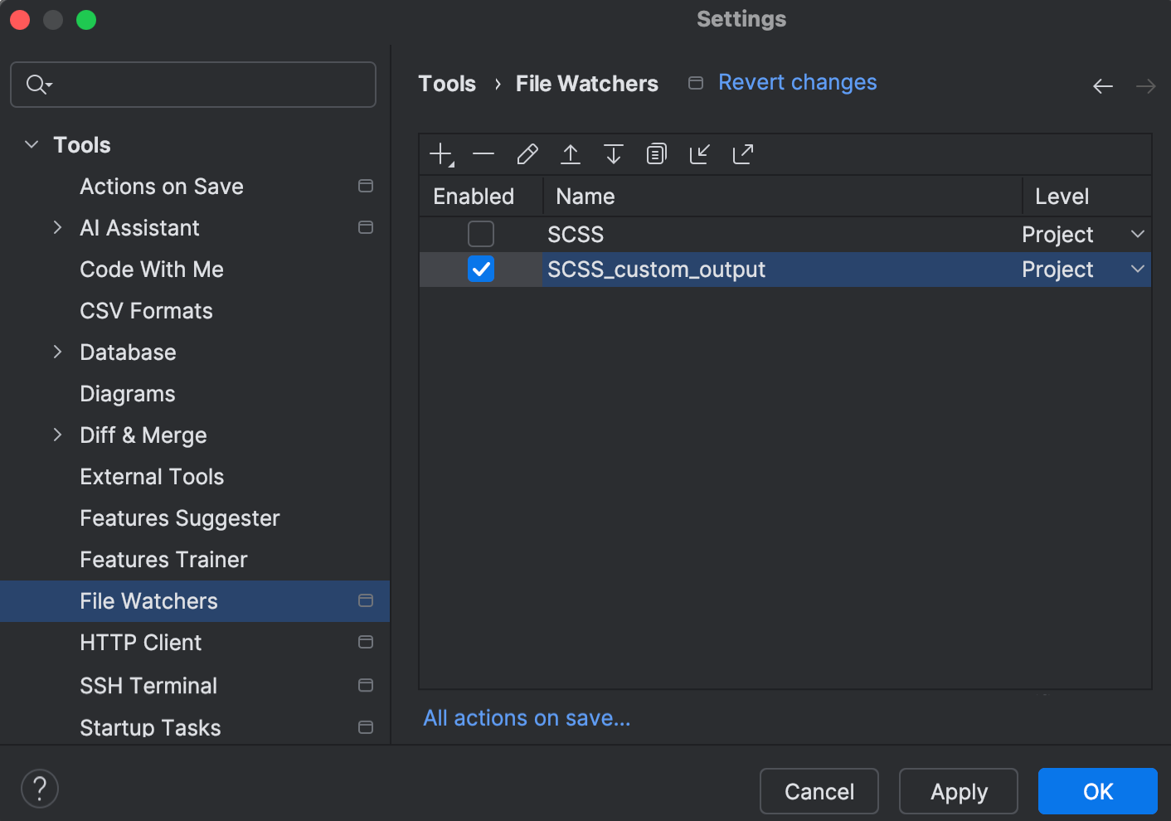Expand the AI Assistant tree node
Screen dimensions: 1171x821
(x=57, y=227)
